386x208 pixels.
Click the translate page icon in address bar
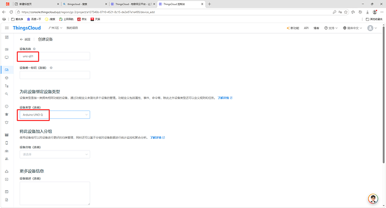pos(340,12)
